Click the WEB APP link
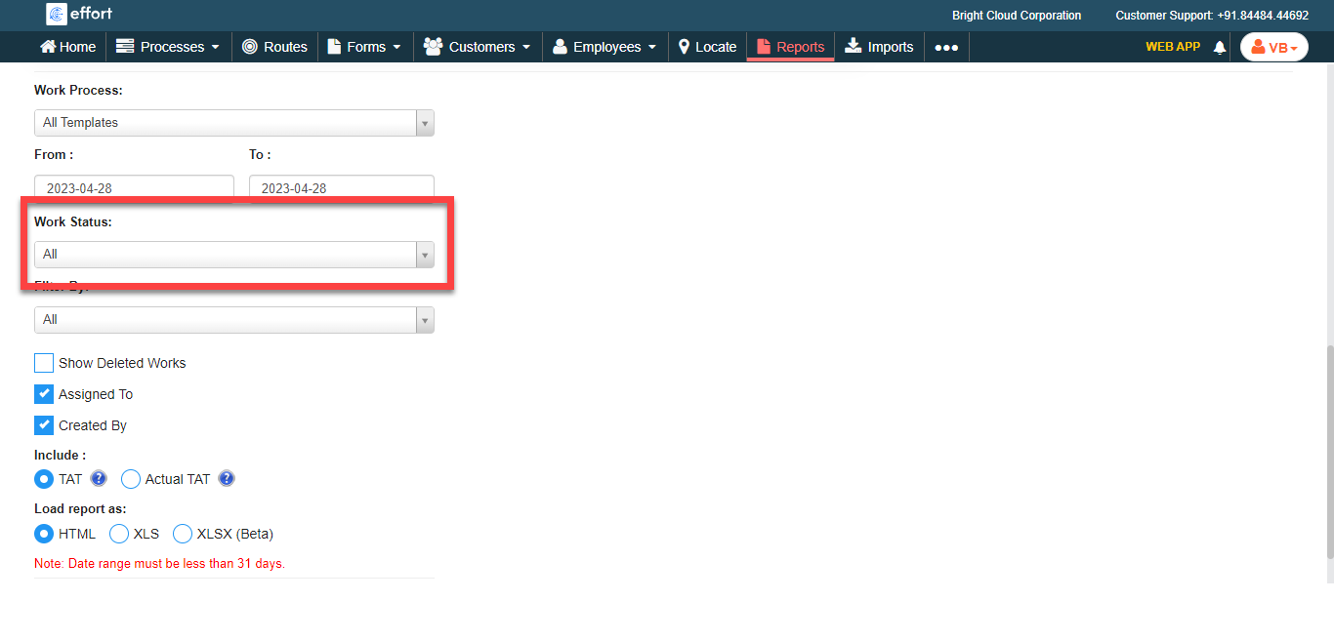The height and width of the screenshot is (641, 1334). [x=1172, y=46]
